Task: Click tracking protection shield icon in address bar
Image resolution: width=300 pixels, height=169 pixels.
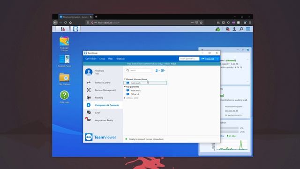Action: (x=88, y=23)
